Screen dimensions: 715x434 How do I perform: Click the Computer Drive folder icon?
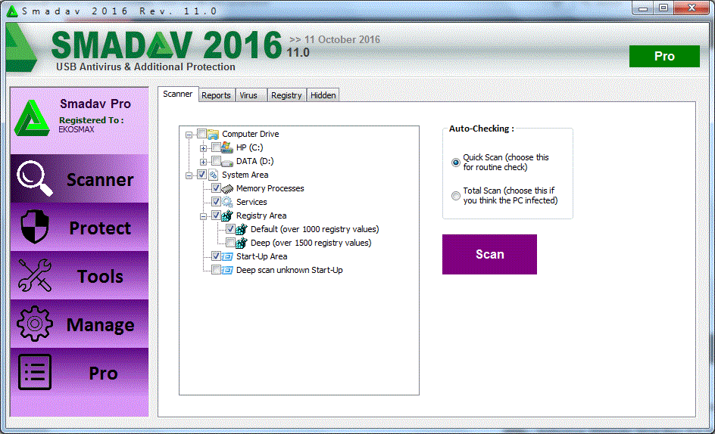[x=213, y=134]
